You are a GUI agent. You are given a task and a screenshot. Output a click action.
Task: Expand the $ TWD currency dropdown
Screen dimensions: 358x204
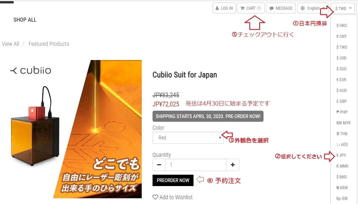[343, 8]
